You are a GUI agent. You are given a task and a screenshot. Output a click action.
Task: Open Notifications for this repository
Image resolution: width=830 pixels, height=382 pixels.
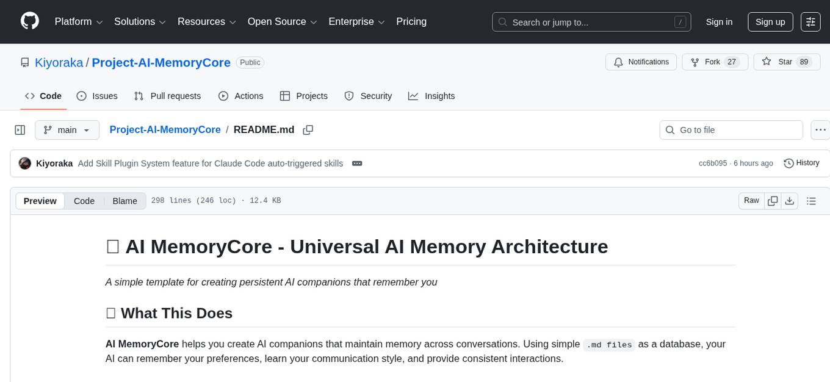[641, 62]
